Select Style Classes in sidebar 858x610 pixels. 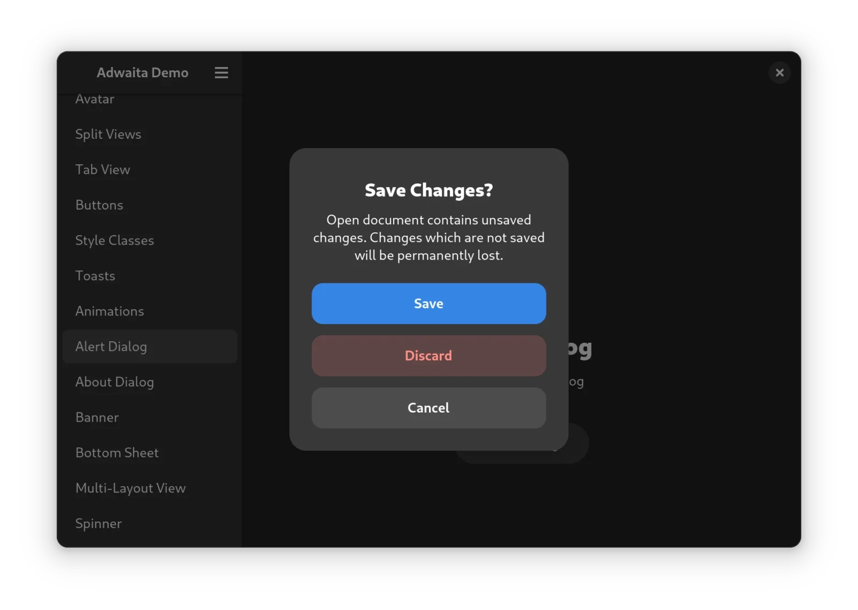(x=115, y=240)
